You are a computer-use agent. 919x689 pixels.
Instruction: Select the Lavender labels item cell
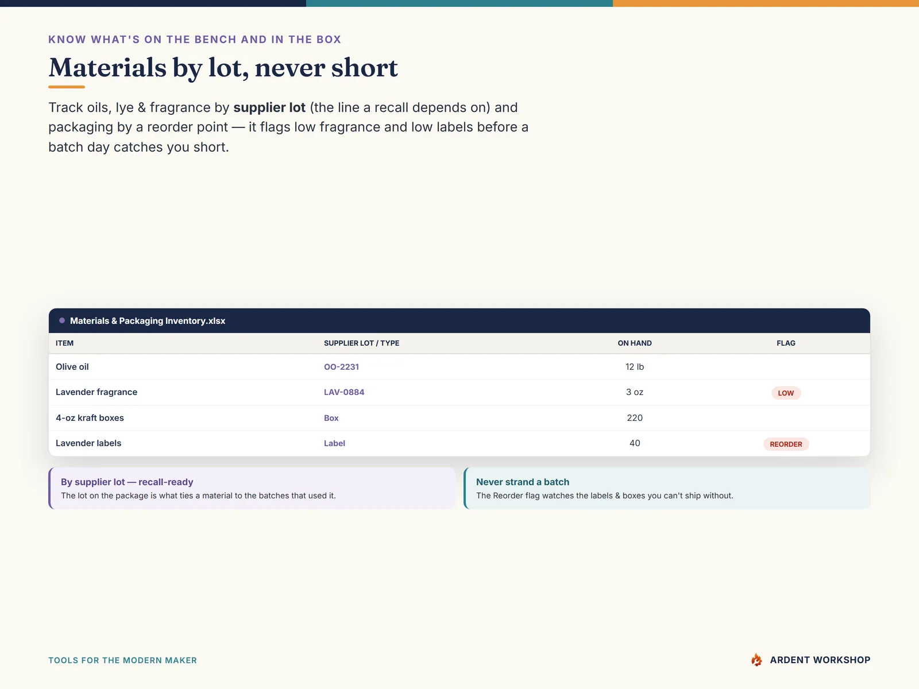[88, 443]
